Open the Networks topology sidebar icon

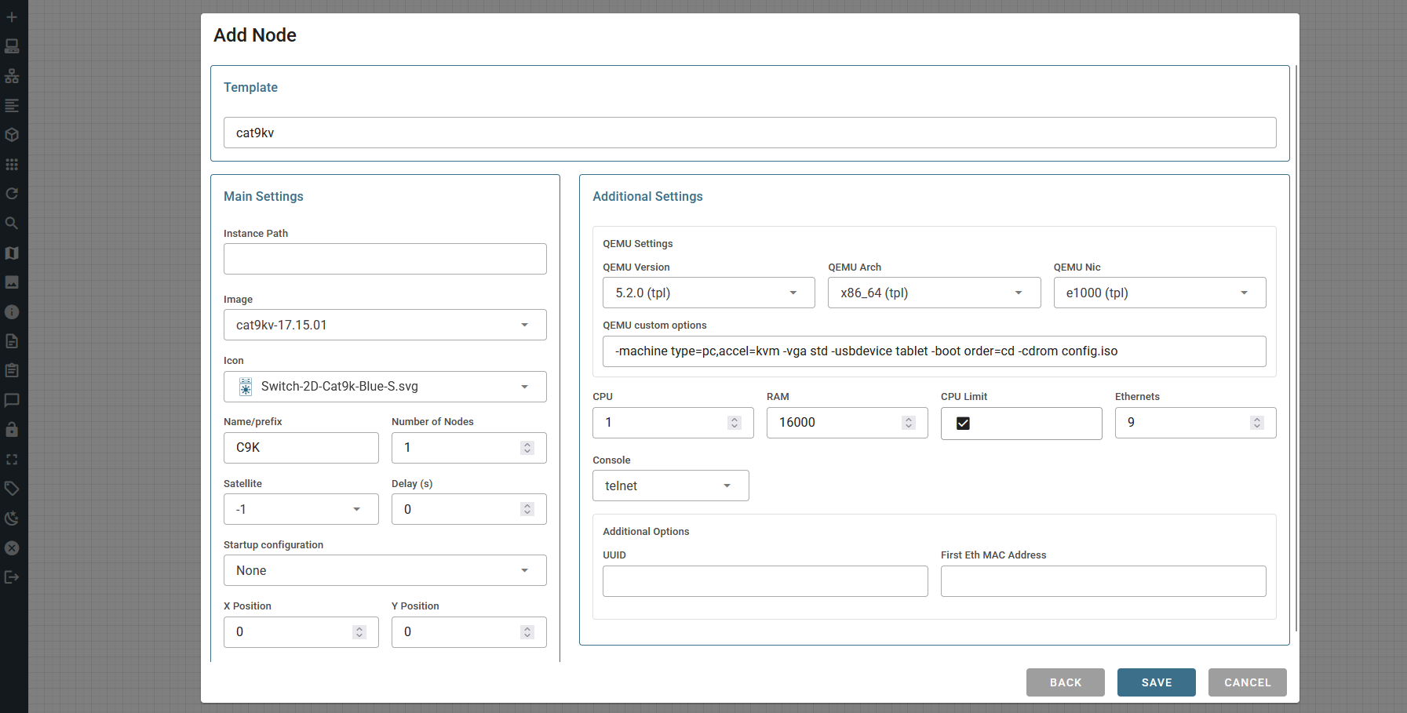pyautogui.click(x=12, y=76)
